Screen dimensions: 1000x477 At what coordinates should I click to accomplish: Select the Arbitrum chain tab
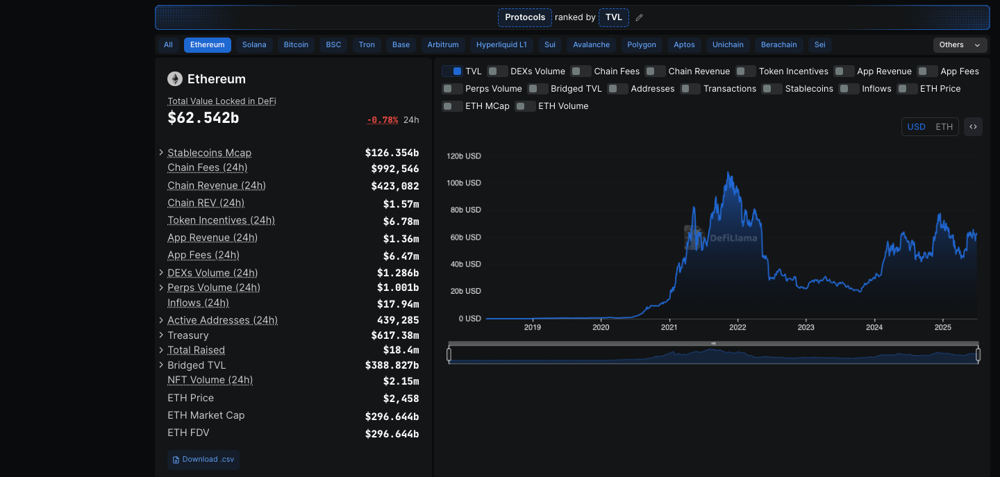443,45
